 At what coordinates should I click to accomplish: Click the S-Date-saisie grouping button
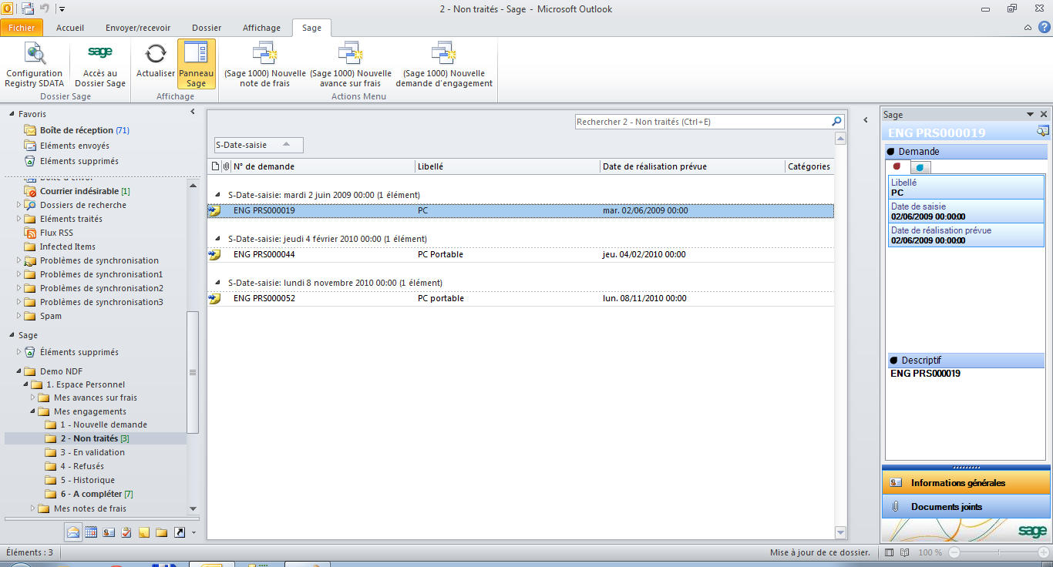259,145
